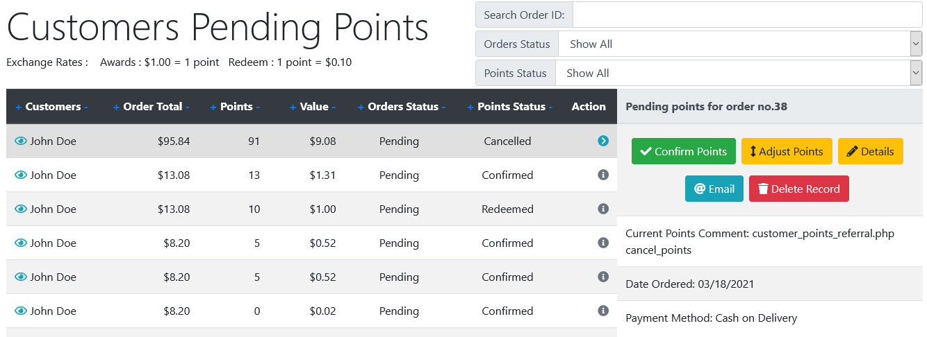Focus the Search Order ID input field
The height and width of the screenshot is (337, 927).
click(x=748, y=15)
